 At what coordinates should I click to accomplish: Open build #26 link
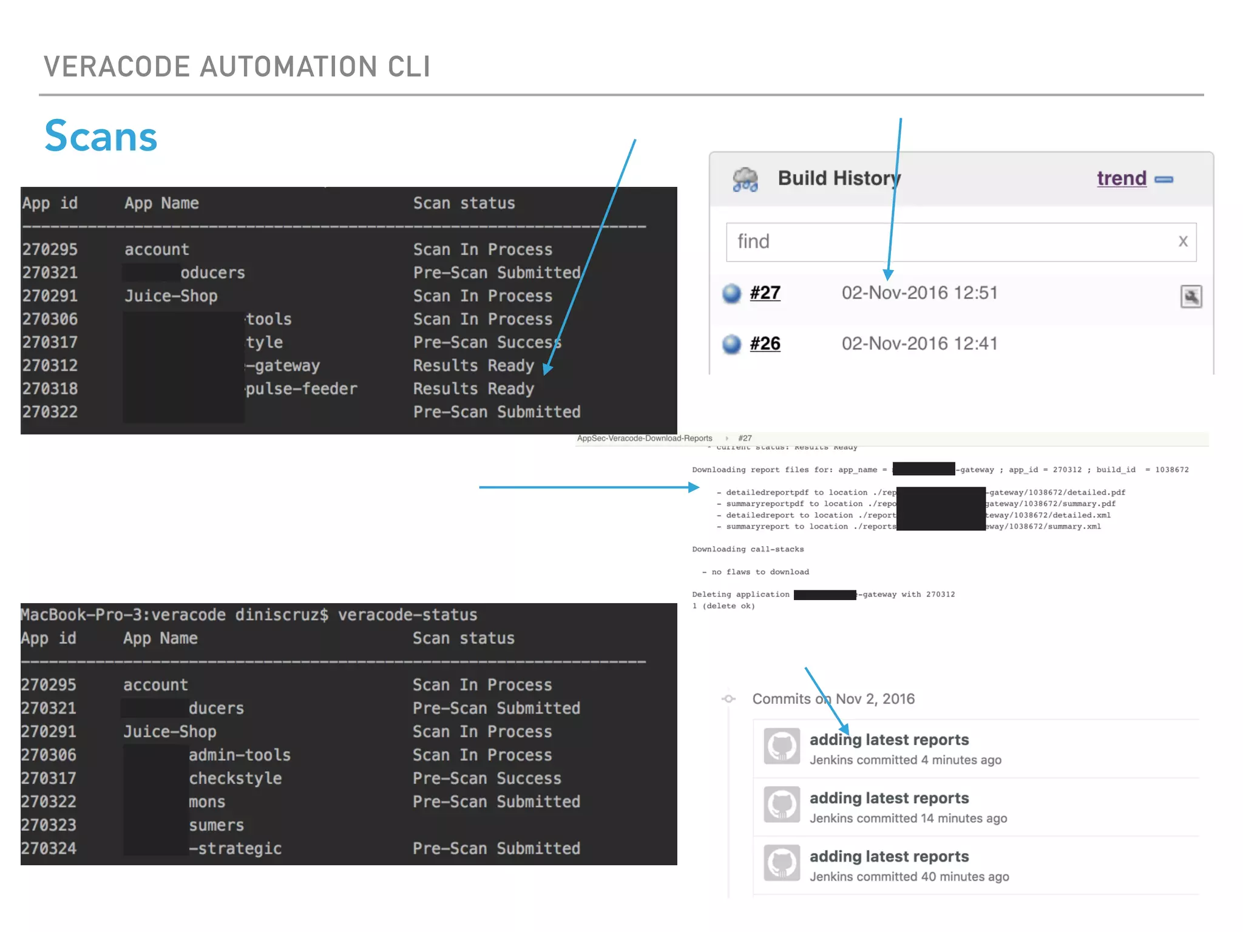(765, 343)
